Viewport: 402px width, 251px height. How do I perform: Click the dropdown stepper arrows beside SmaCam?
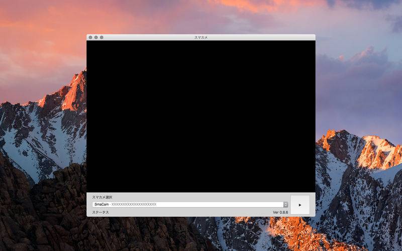[285, 204]
